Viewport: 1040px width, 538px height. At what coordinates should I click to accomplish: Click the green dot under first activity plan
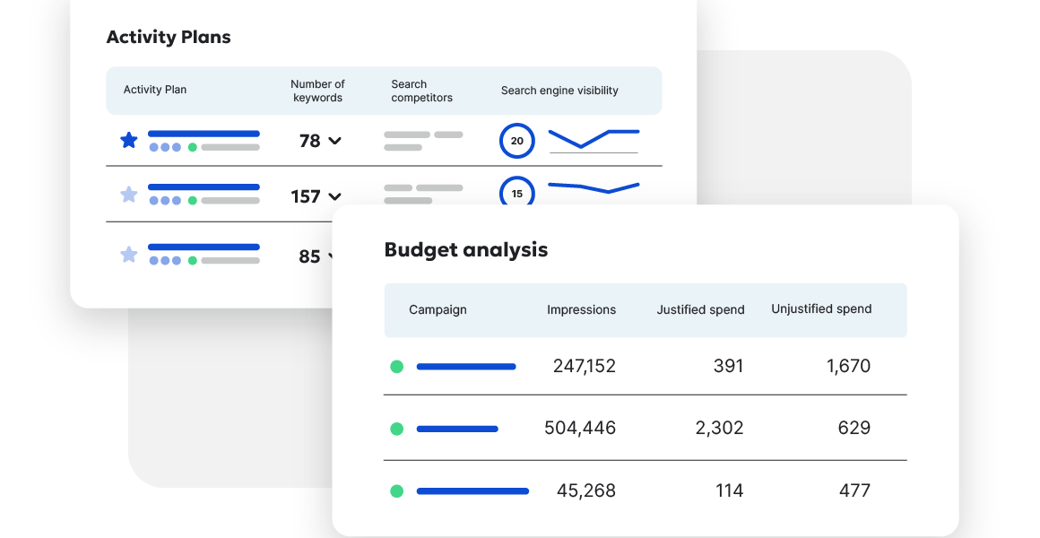(x=192, y=147)
